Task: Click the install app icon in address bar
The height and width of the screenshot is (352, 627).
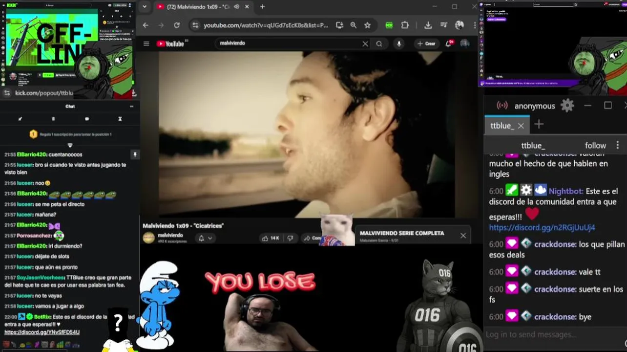Action: 339,25
